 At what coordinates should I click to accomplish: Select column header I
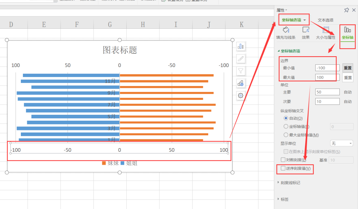(176, 24)
